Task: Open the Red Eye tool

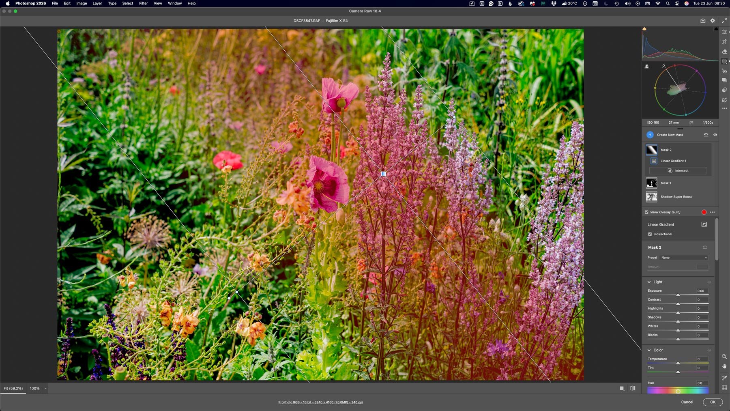Action: point(724,71)
